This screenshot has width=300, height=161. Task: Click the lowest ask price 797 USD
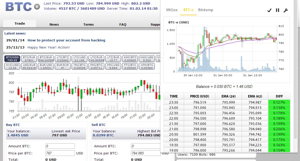(59, 135)
